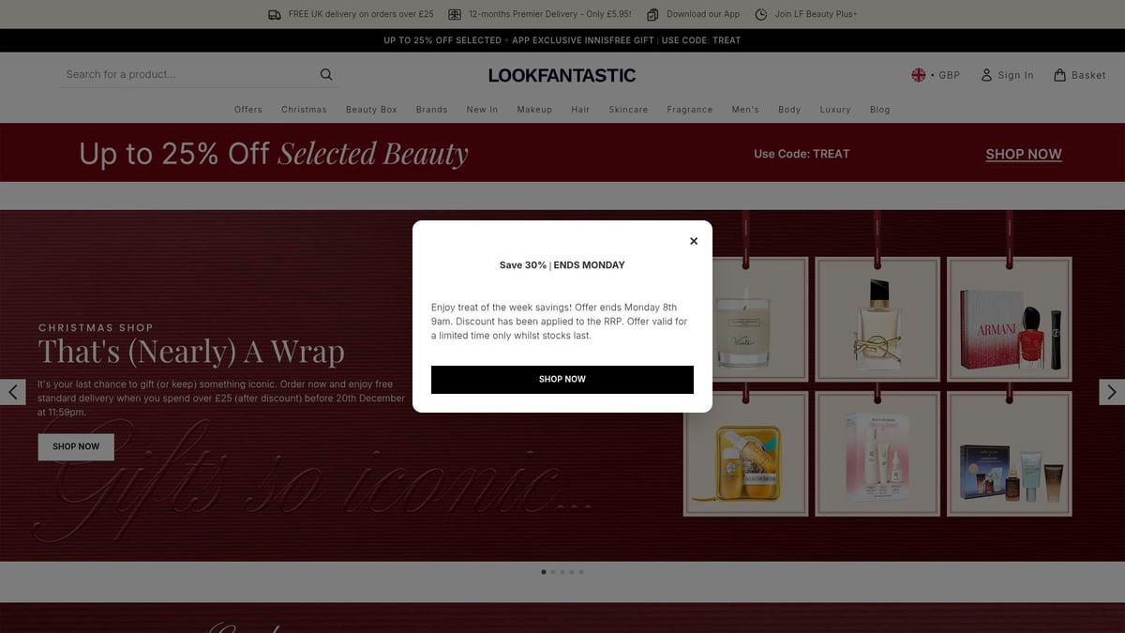Click the Sign In account icon
This screenshot has width=1125, height=633.
pos(986,75)
